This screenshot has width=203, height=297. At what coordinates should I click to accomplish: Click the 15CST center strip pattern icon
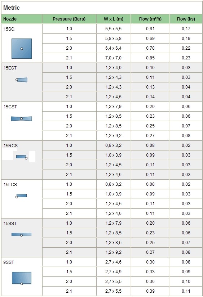pyautogui.click(x=21, y=119)
